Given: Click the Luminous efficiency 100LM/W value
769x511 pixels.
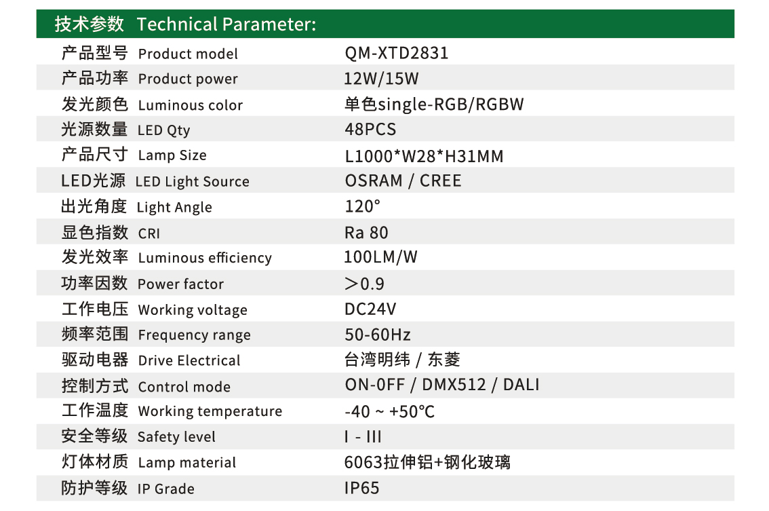Looking at the screenshot, I should (380, 258).
